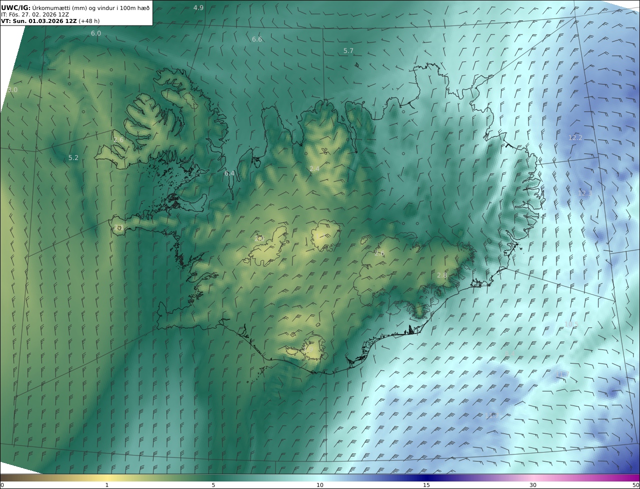Click the 4.9 value label
Image resolution: width=640 pixels, height=489 pixels.
[x=198, y=7]
